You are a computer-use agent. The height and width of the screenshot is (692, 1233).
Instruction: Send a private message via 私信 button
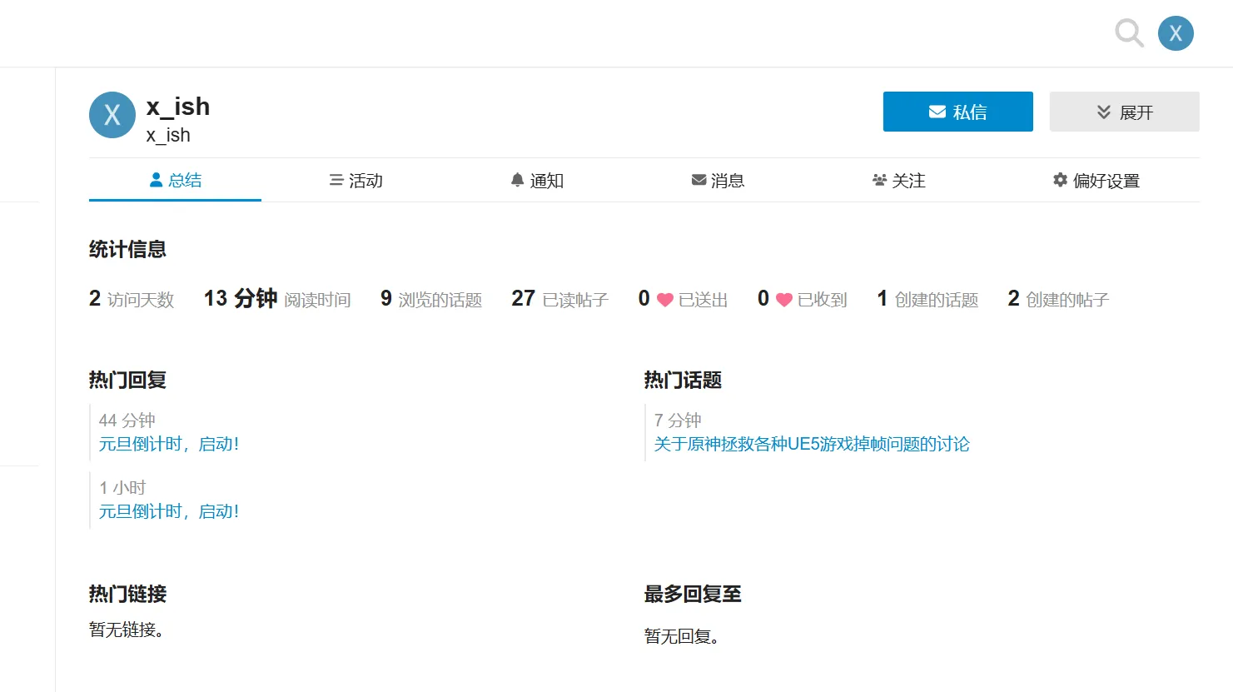(957, 112)
